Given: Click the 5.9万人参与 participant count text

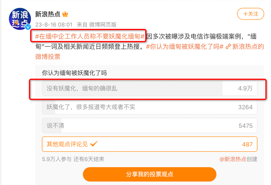Looking at the screenshot, I should pos(56,159).
